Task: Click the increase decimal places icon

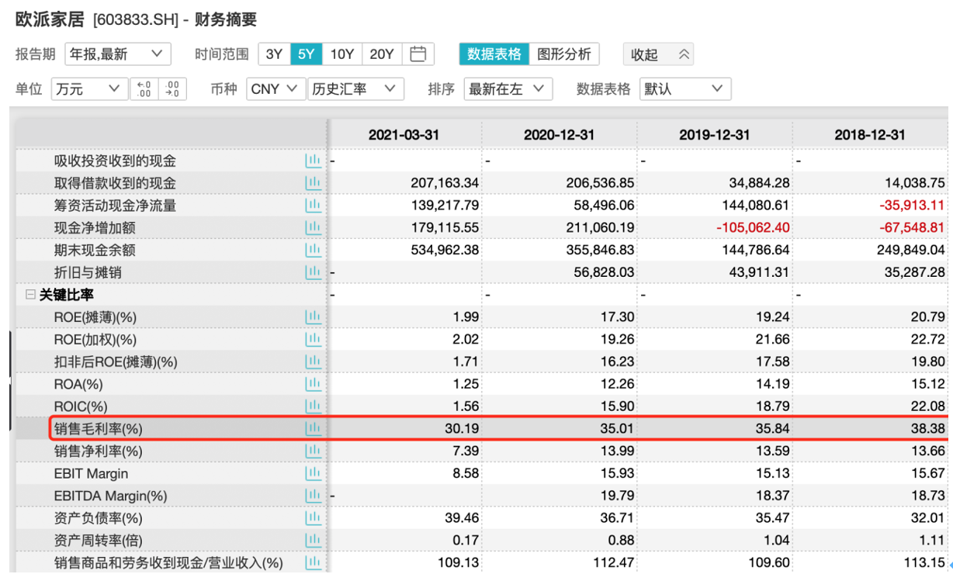Action: (144, 89)
